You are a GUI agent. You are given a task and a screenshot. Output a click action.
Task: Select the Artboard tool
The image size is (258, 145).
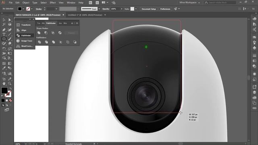tap(4, 79)
